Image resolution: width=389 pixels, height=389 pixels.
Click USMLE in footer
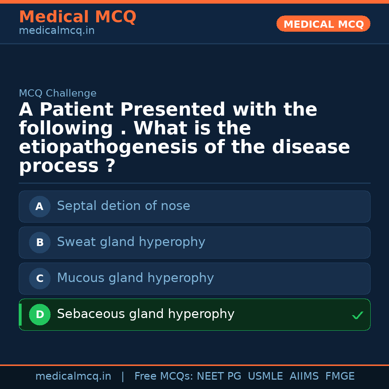265,376
